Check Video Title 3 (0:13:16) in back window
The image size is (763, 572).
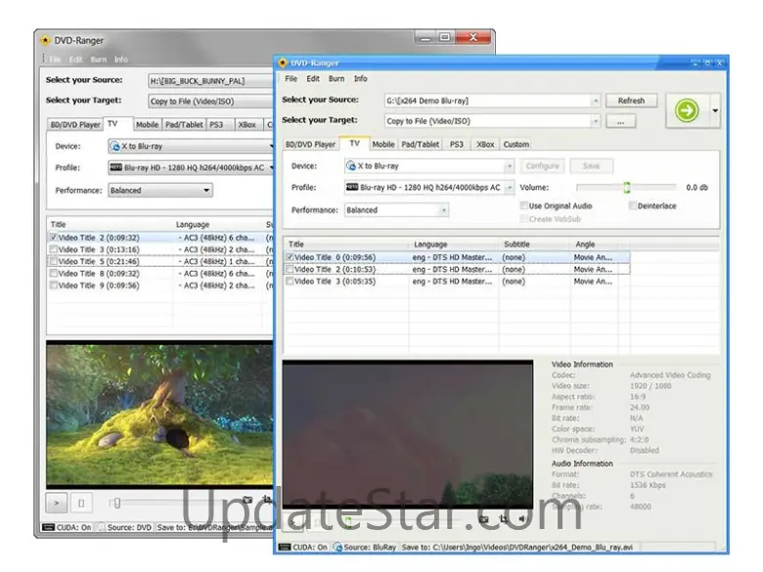tap(54, 249)
